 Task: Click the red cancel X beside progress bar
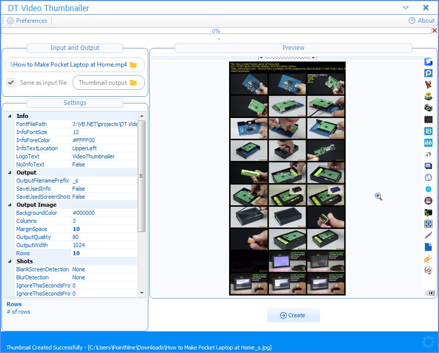(x=434, y=31)
